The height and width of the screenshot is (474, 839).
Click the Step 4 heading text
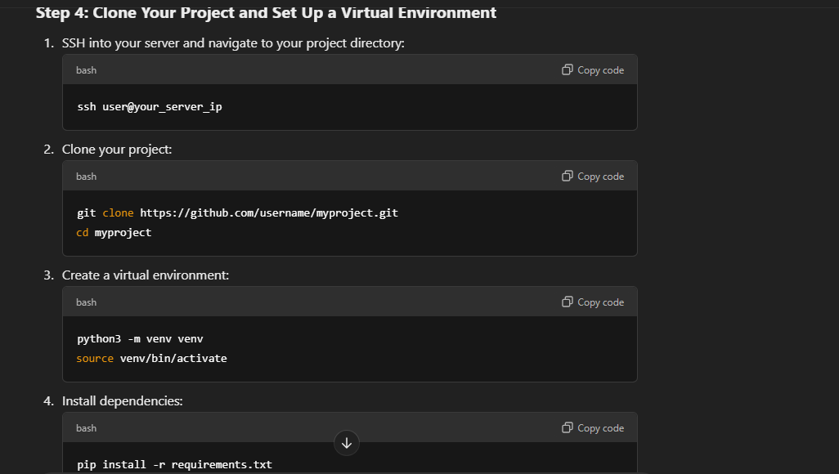pyautogui.click(x=266, y=13)
